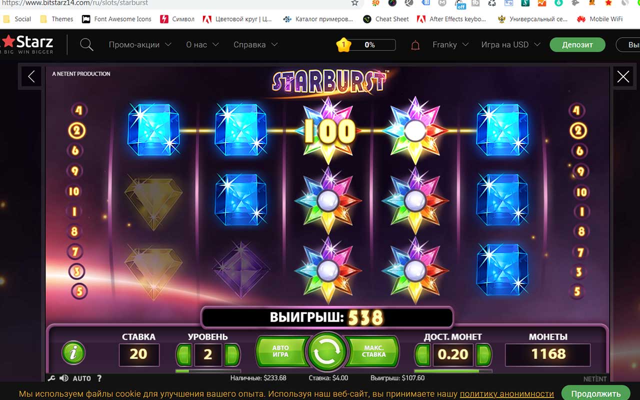
Task: Spin the reels with the round green button
Action: (327, 352)
